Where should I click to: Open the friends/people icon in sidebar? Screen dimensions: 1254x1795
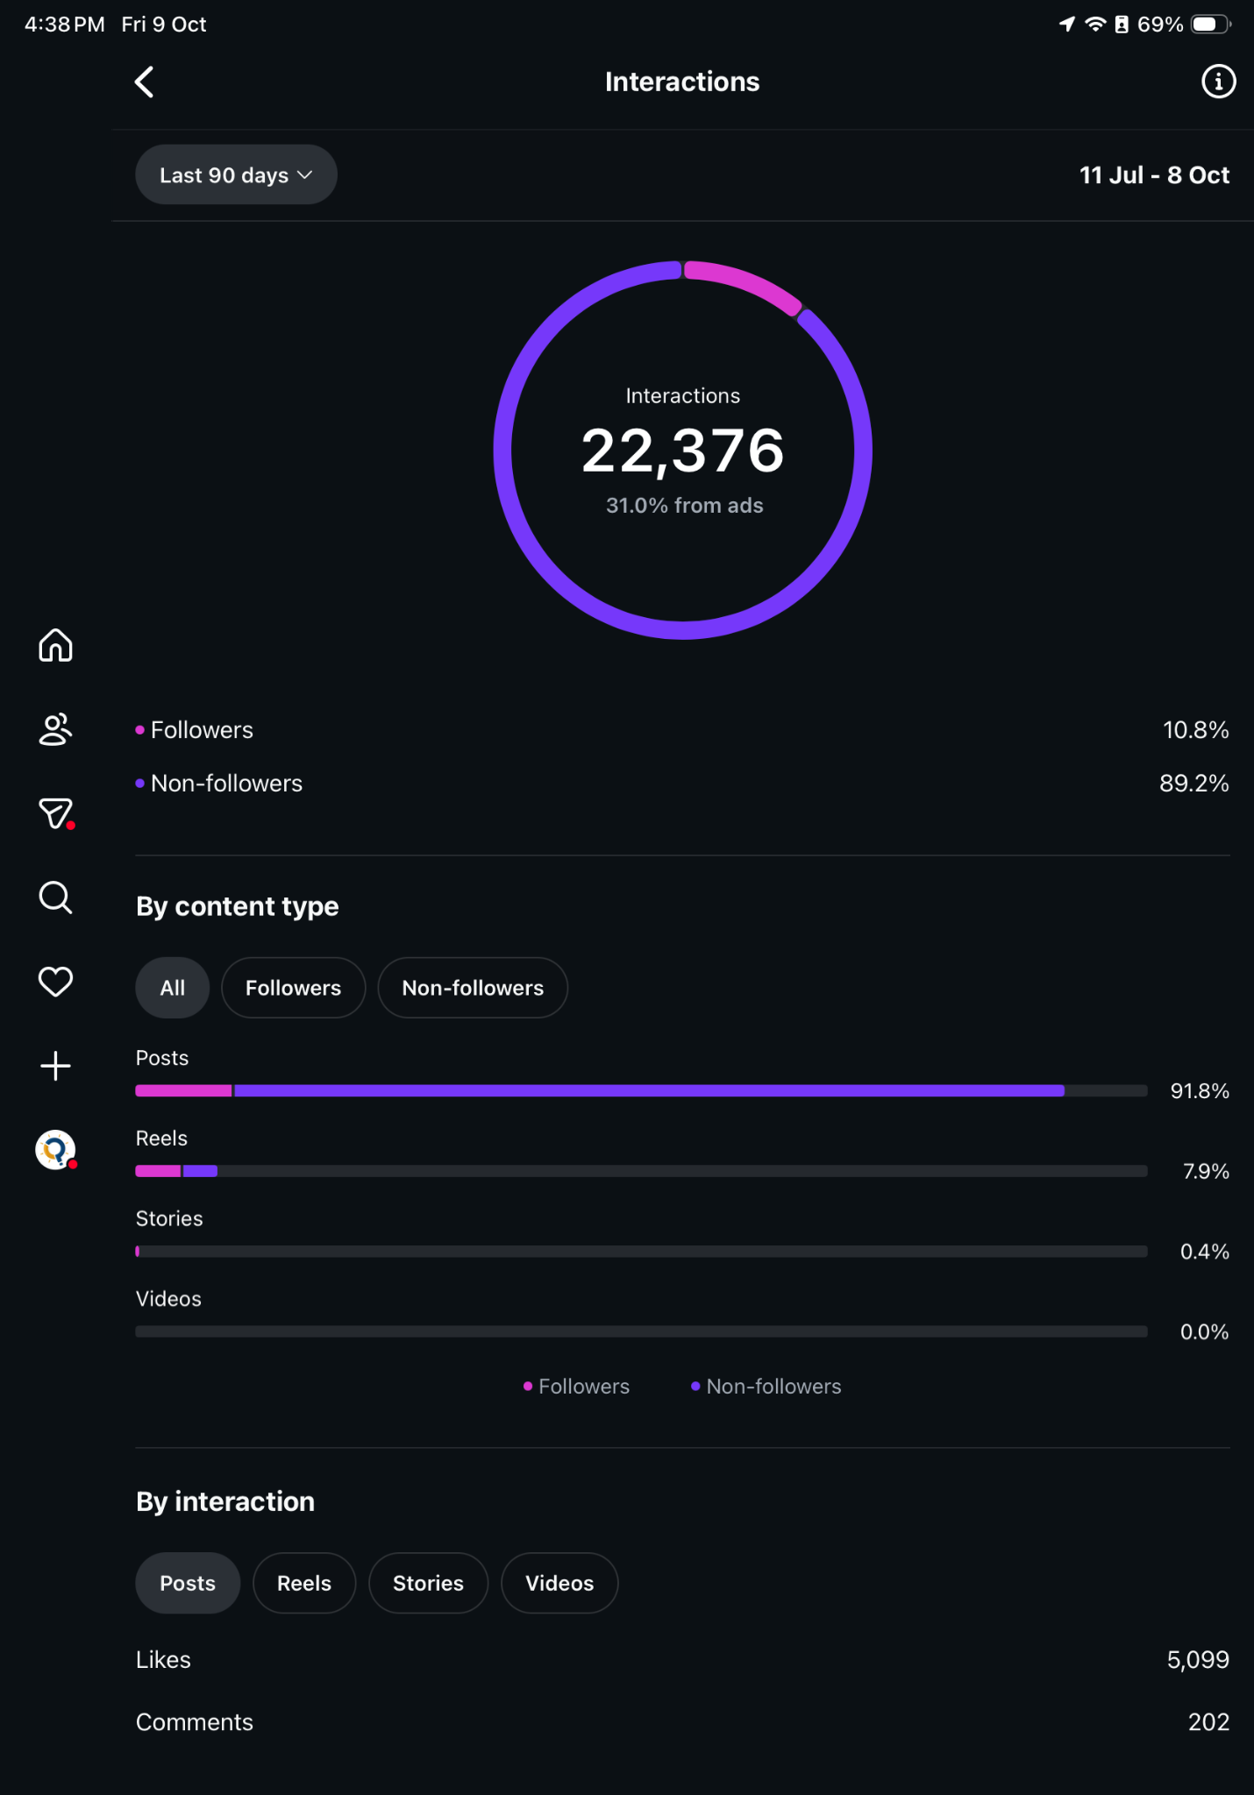(55, 729)
